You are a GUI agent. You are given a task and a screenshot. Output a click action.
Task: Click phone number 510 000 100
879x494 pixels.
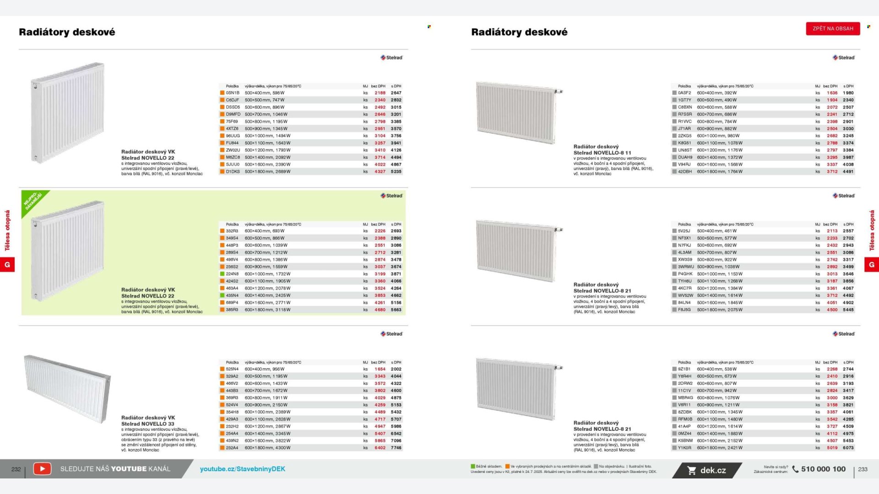pos(823,469)
